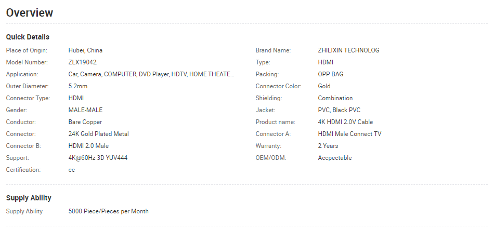Click the ce certification value
494x231 pixels.
(x=72, y=170)
